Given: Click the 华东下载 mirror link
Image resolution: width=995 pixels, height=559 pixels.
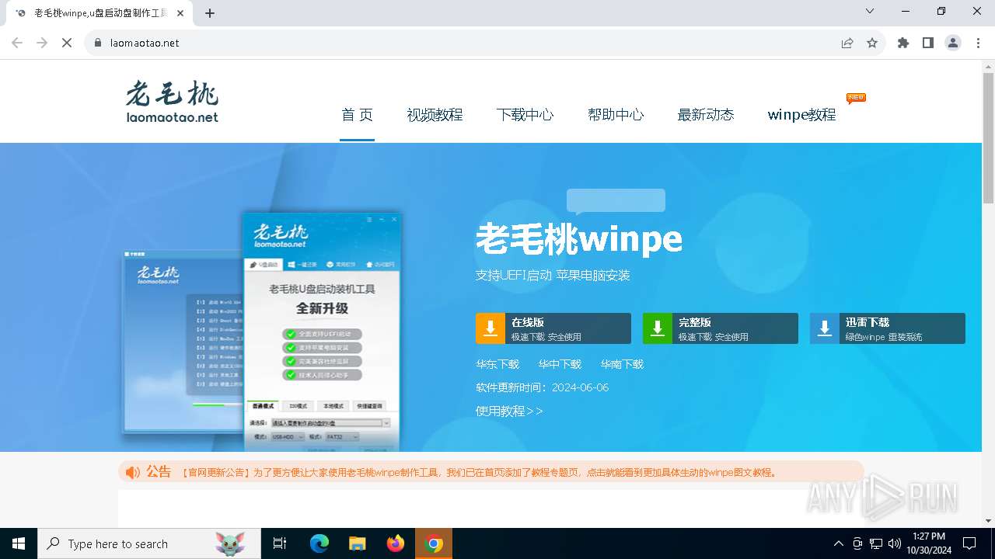Looking at the screenshot, I should [x=497, y=364].
